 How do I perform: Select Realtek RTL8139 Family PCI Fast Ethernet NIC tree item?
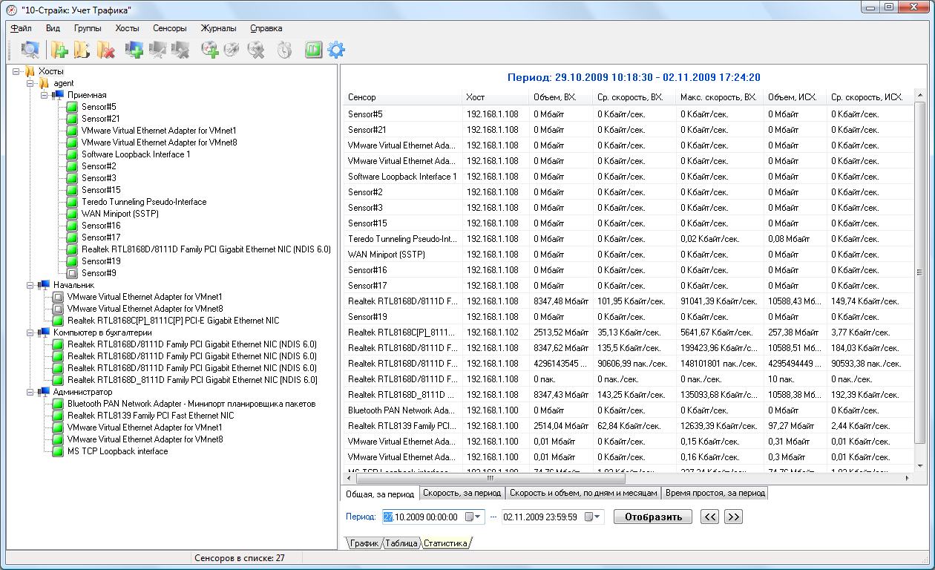151,416
